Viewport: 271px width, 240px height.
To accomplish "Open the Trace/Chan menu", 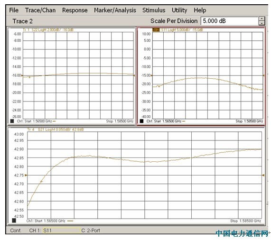I will (x=40, y=10).
